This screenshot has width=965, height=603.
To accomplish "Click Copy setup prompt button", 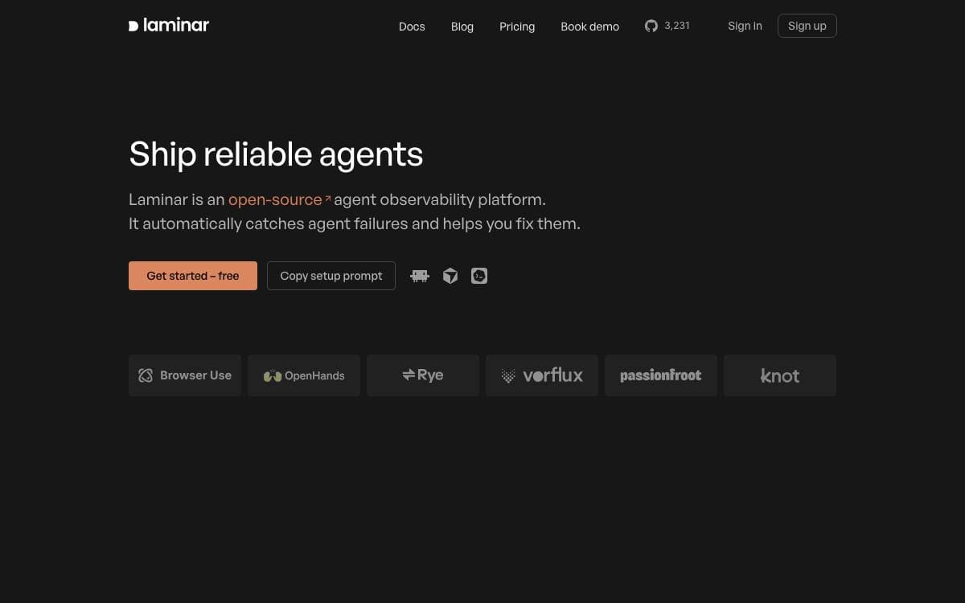I will point(331,276).
